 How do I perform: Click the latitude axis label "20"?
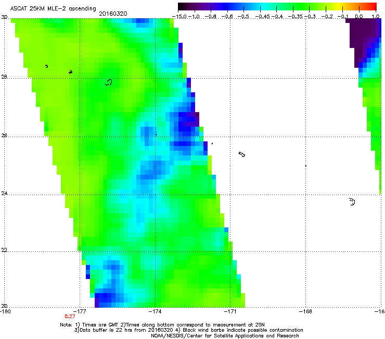point(4,306)
